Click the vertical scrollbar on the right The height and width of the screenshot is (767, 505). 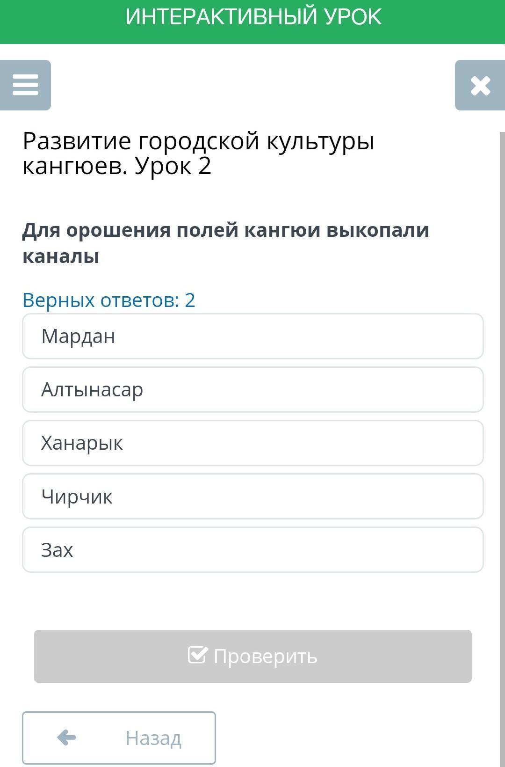click(x=502, y=421)
